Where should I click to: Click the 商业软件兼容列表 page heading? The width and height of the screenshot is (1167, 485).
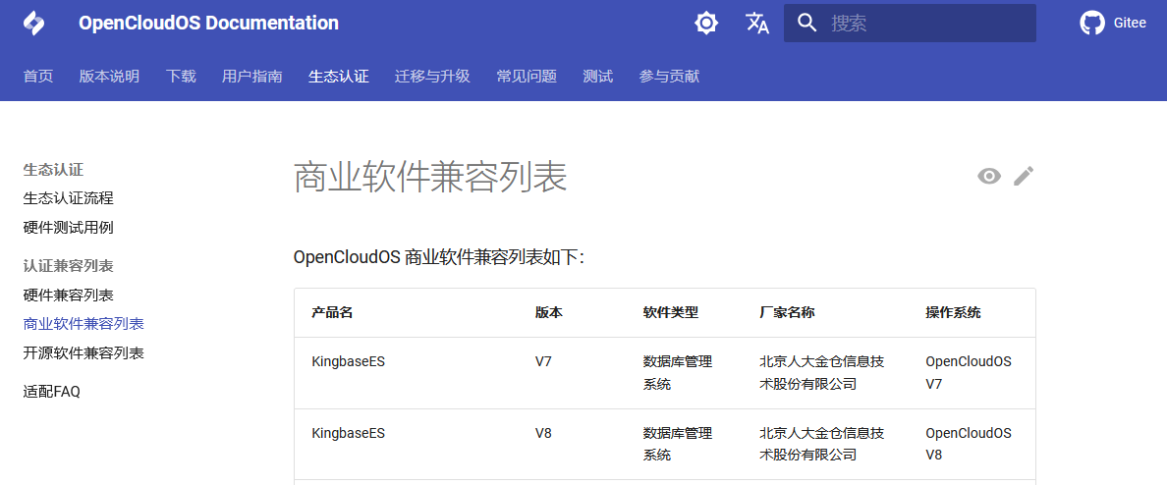point(431,177)
